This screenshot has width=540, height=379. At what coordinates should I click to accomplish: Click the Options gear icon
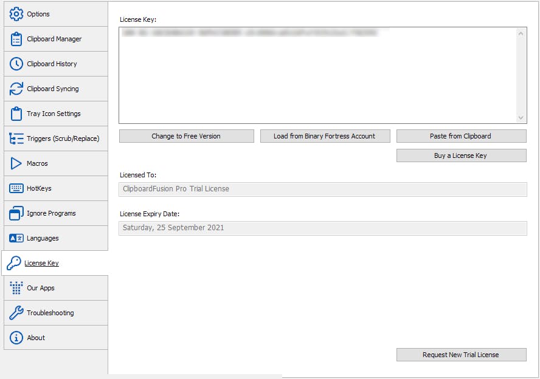[x=16, y=14]
